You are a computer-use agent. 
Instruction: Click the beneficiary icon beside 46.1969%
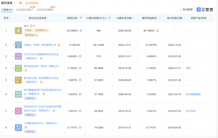pos(157,31)
